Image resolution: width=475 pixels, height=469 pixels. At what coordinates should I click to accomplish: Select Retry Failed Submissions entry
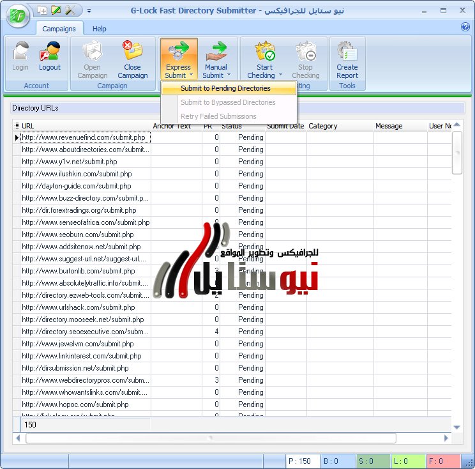(229, 116)
